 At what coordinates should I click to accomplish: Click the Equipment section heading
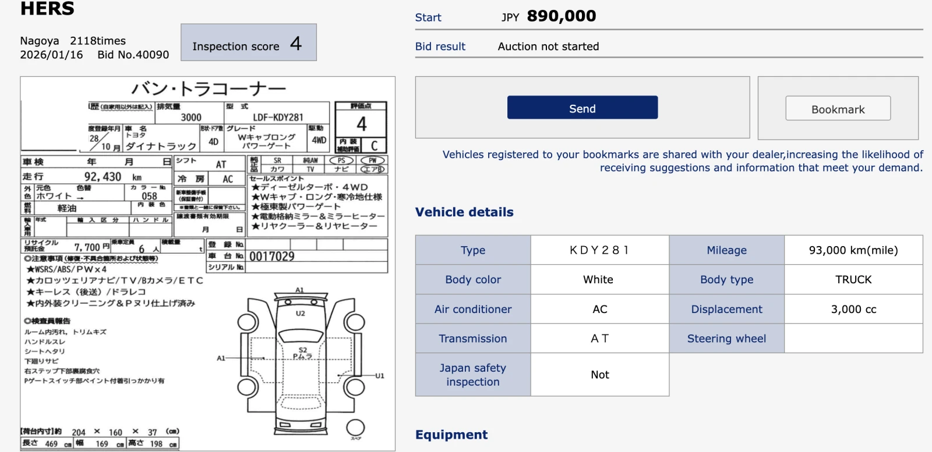451,435
